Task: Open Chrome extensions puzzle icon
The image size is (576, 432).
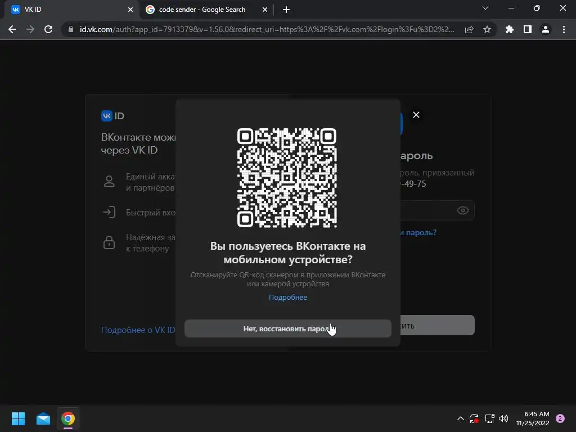Action: click(509, 29)
